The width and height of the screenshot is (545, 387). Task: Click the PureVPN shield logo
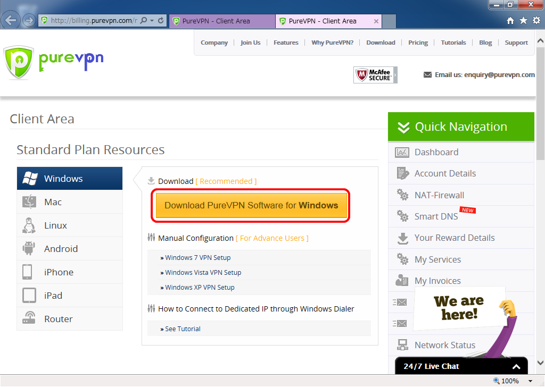(19, 63)
